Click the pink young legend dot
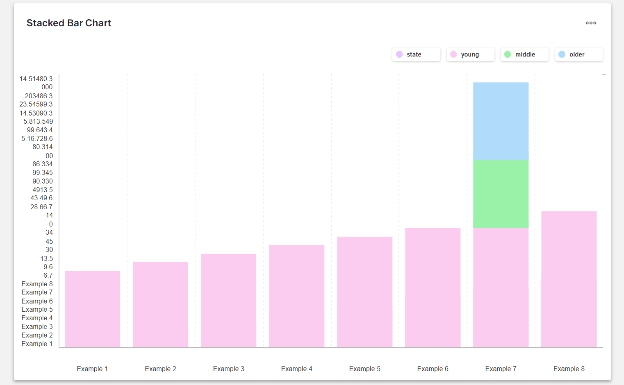Viewport: 624px width, 385px height. click(453, 54)
